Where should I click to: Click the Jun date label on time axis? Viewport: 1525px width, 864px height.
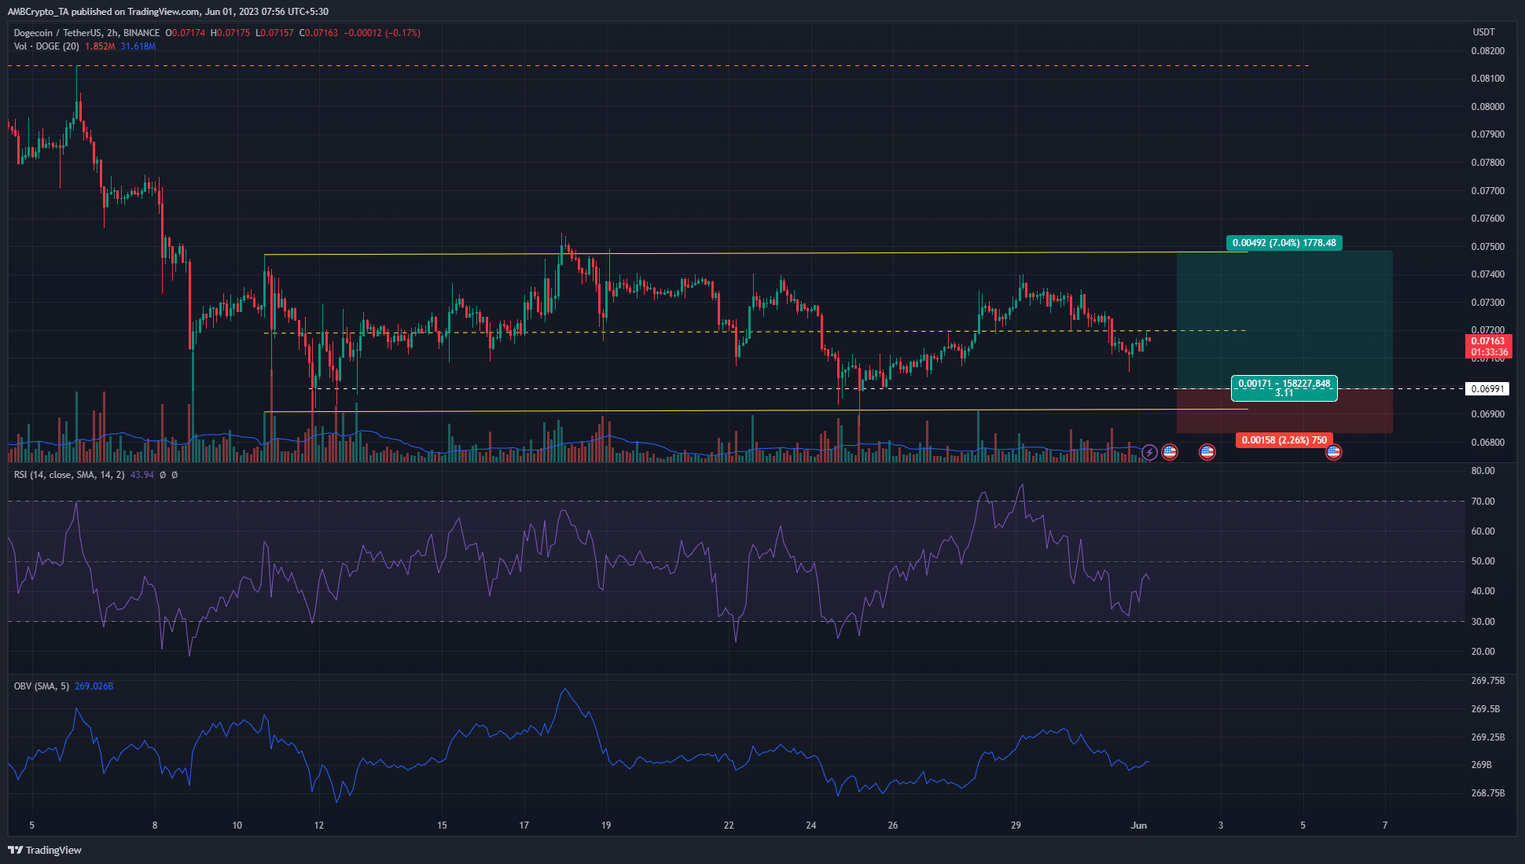1139,825
